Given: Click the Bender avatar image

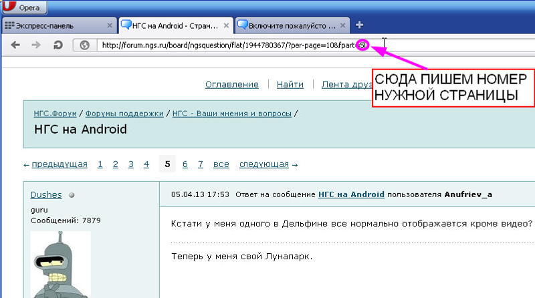Looking at the screenshot, I should (60, 265).
